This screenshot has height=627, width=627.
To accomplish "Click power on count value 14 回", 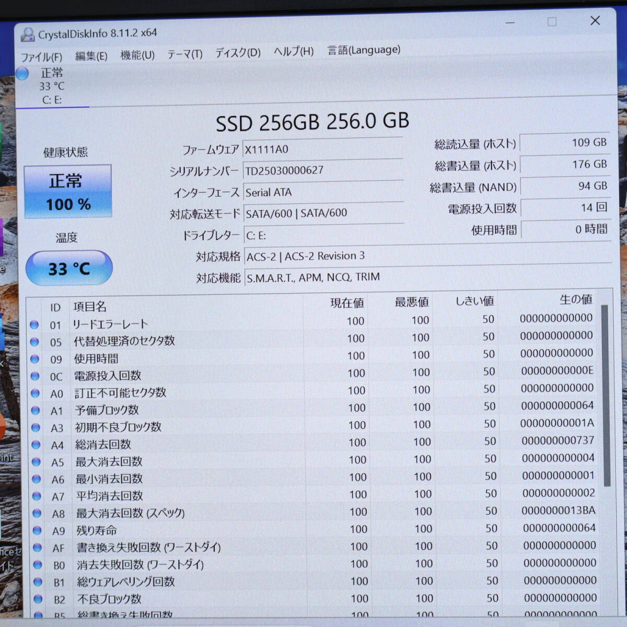I will (x=566, y=208).
